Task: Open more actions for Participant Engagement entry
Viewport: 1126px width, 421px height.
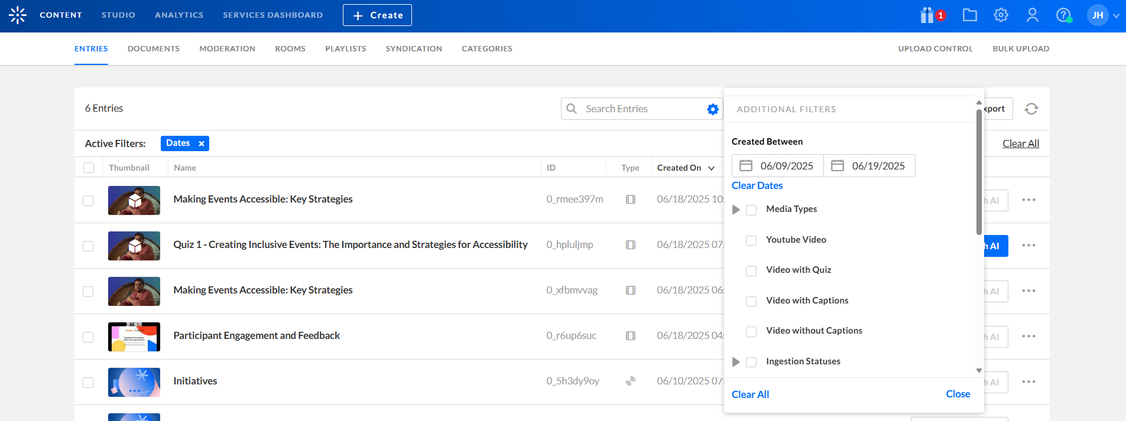Action: tap(1029, 336)
